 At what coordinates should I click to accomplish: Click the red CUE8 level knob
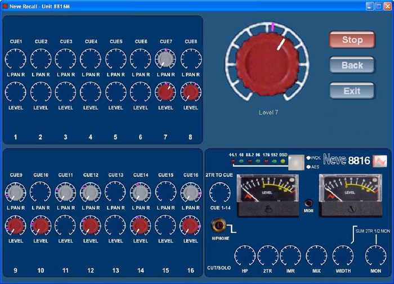coord(190,92)
